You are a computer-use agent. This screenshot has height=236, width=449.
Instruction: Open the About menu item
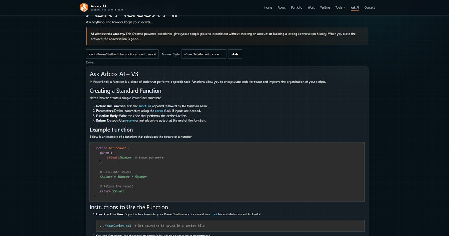(x=282, y=7)
